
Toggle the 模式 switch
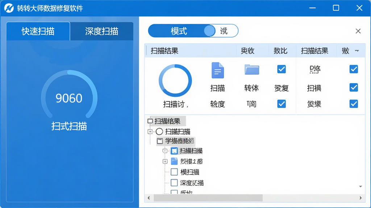click(x=193, y=31)
